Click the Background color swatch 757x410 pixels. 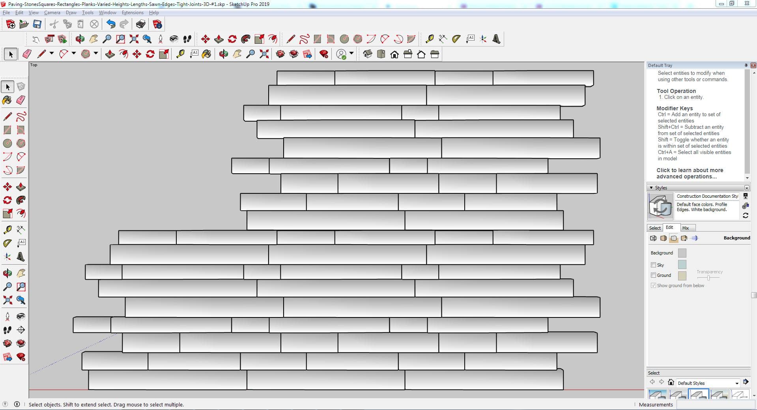[682, 253]
